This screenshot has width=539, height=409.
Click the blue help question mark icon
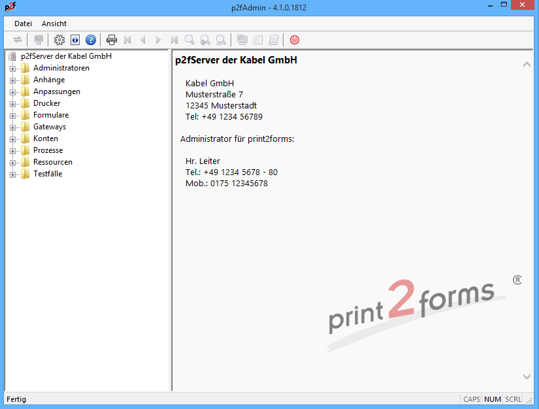tap(91, 40)
